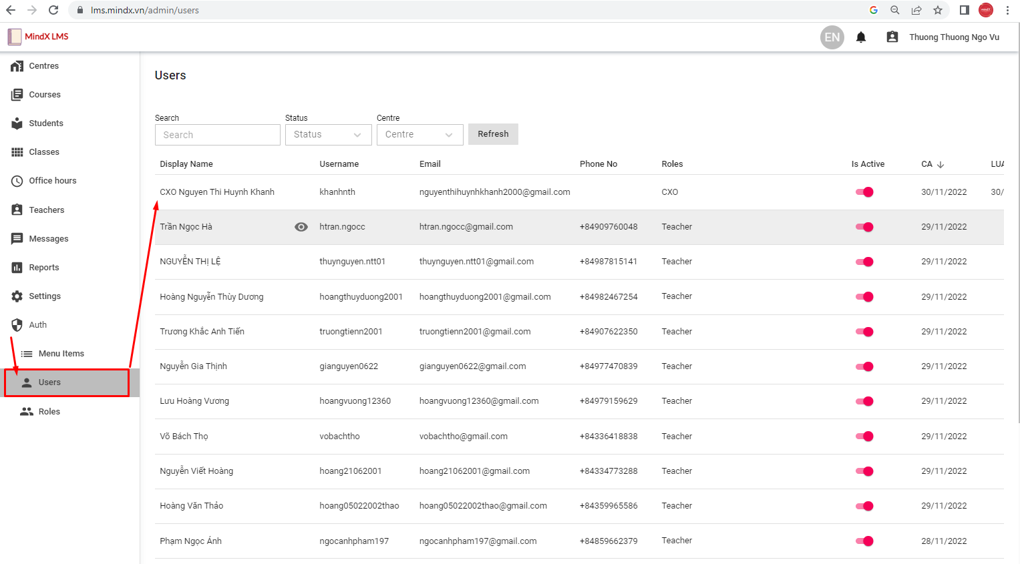Click the notifications bell icon
The width and height of the screenshot is (1020, 564).
(861, 37)
